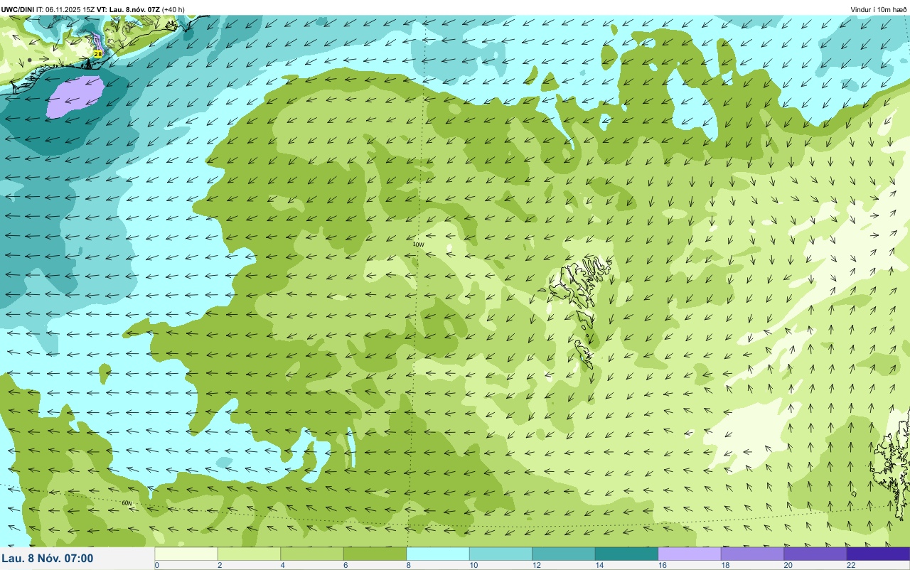Click the legend value '0'
The height and width of the screenshot is (570, 910).
[x=157, y=565]
